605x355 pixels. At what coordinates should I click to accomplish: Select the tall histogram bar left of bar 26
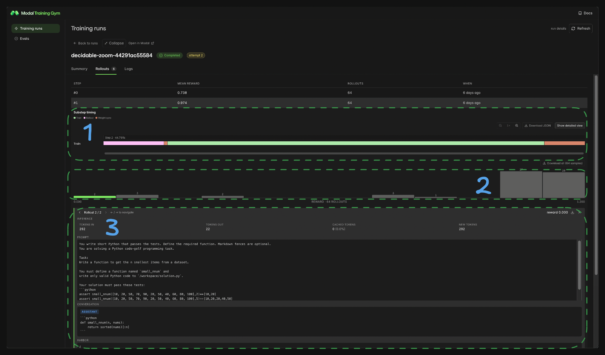[x=521, y=184]
